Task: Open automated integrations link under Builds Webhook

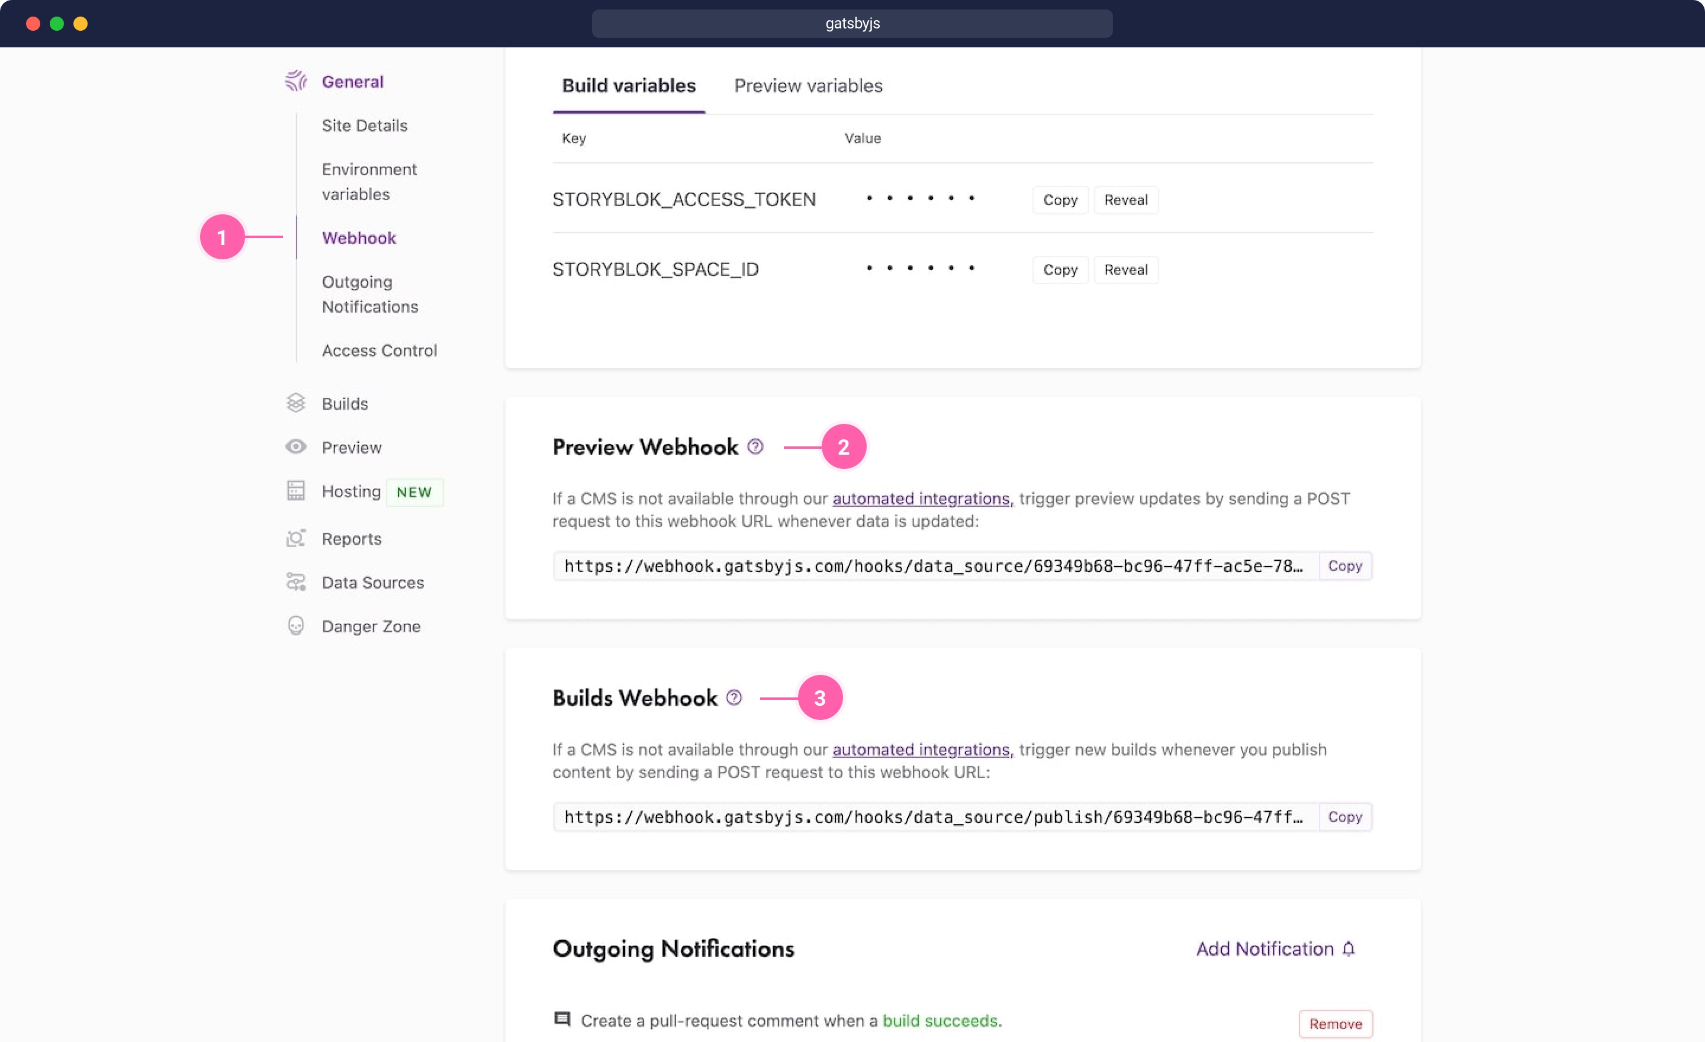Action: (922, 750)
